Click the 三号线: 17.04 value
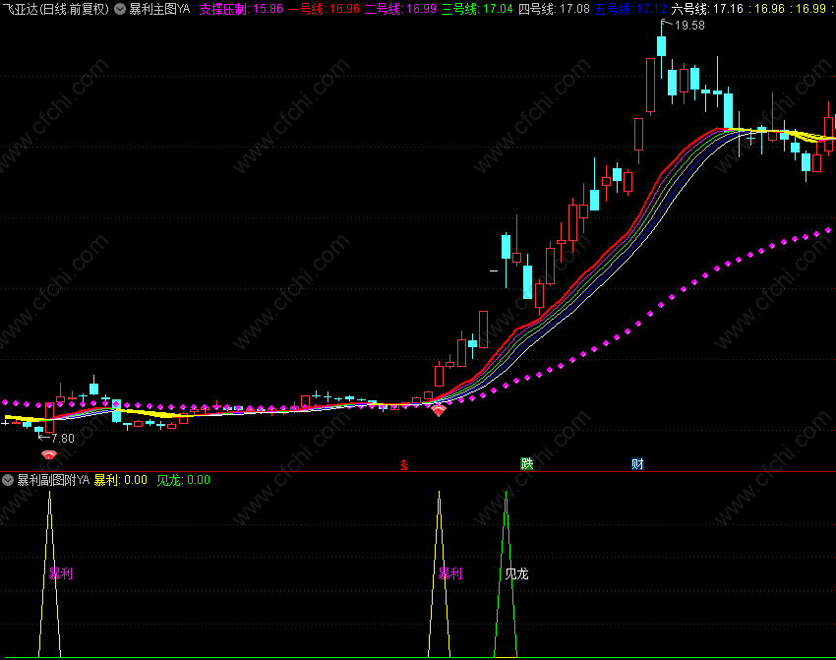The height and width of the screenshot is (660, 836). coord(477,9)
